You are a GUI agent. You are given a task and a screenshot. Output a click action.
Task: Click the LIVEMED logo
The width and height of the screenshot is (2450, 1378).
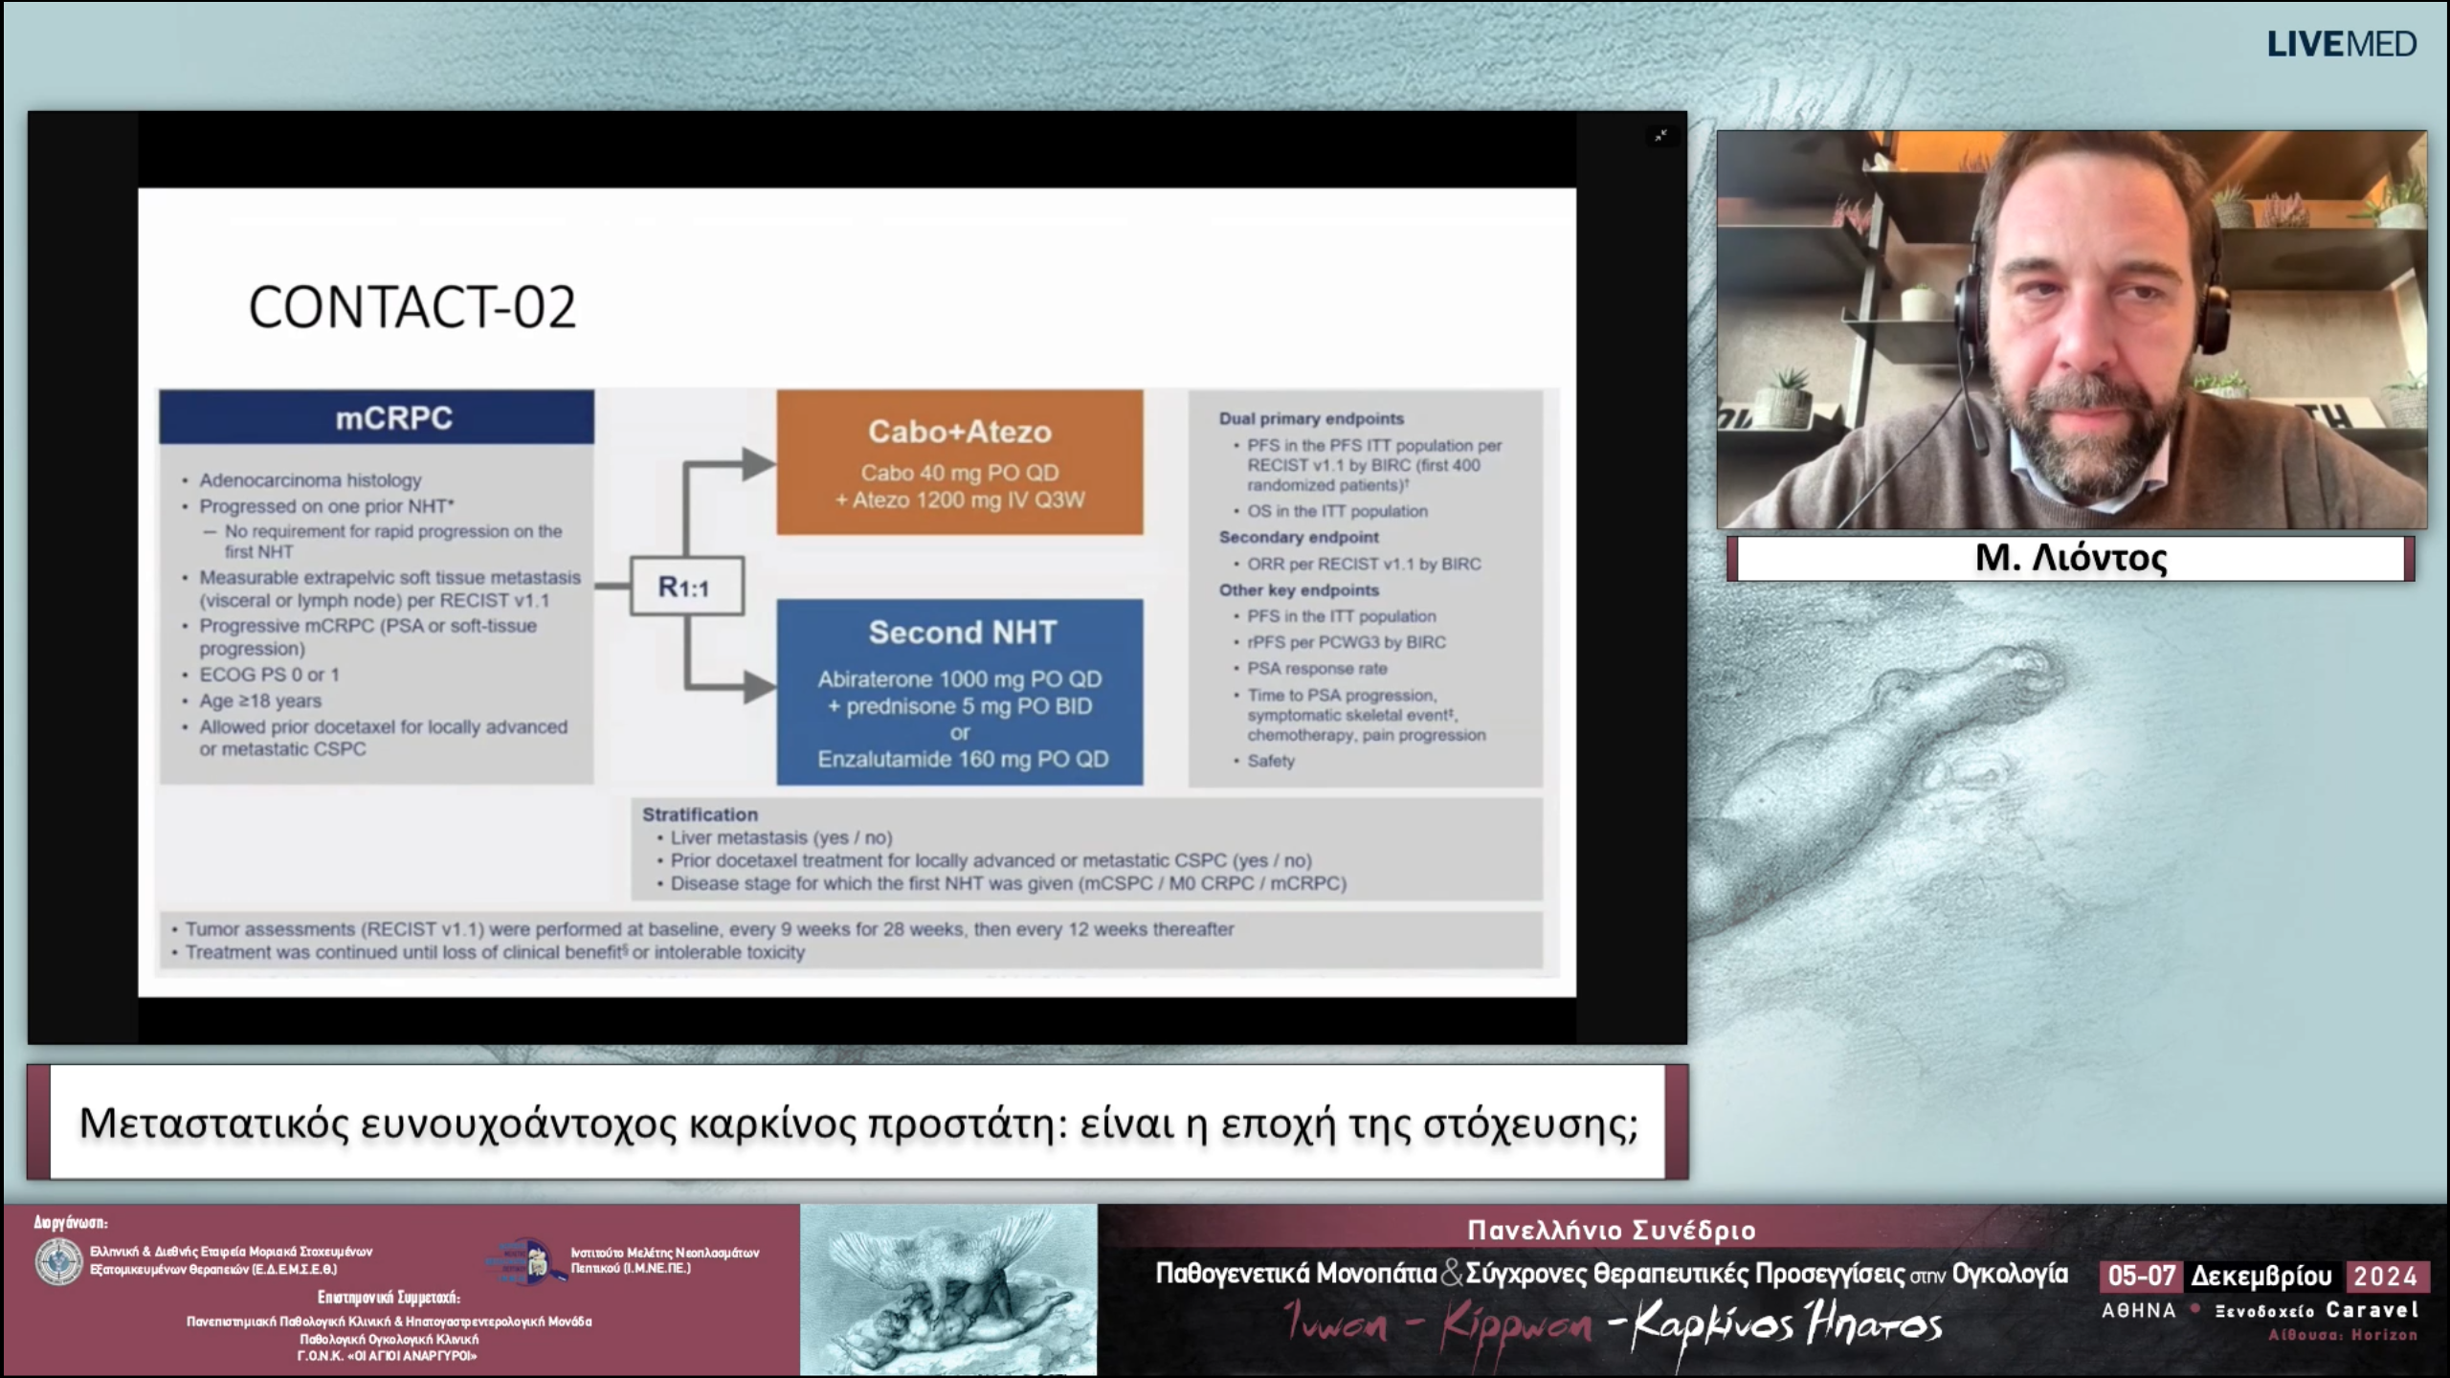2341,44
